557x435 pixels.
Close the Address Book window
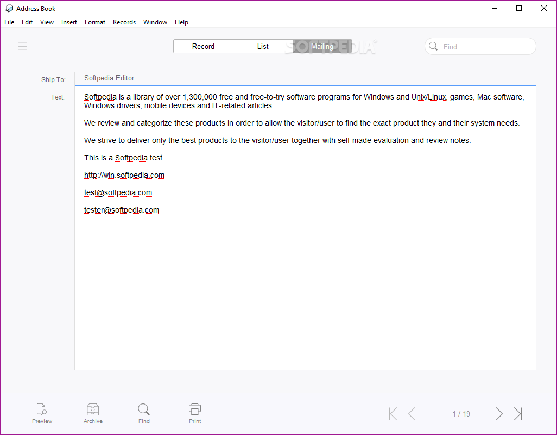tap(544, 8)
